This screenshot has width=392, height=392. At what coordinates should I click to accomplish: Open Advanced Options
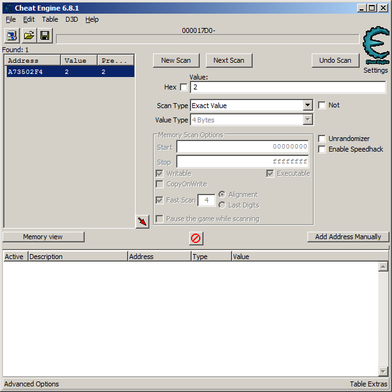tap(32, 384)
